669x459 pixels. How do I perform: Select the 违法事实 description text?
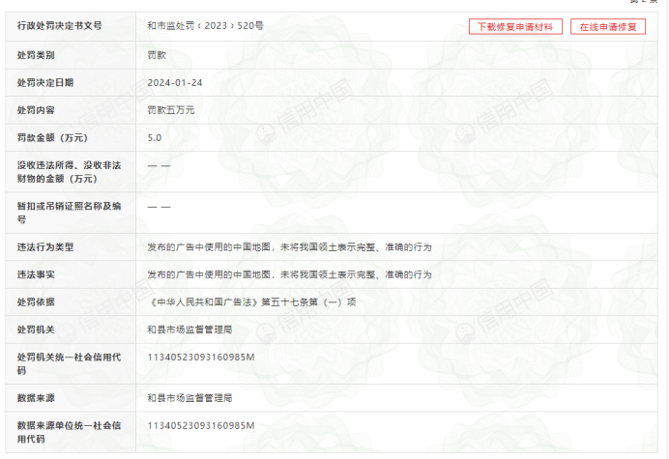point(289,274)
